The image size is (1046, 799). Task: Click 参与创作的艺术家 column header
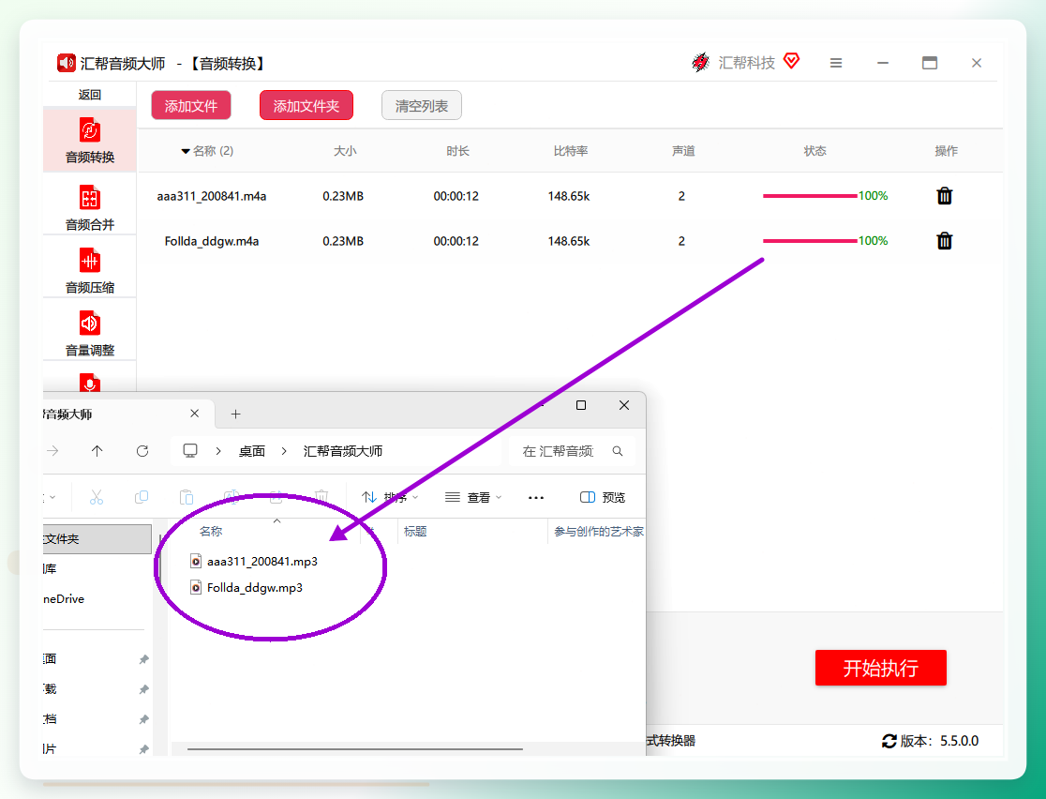pyautogui.click(x=598, y=532)
